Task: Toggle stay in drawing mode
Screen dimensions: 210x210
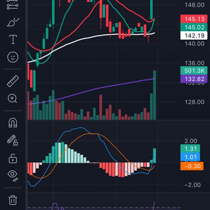Action: coord(13,140)
